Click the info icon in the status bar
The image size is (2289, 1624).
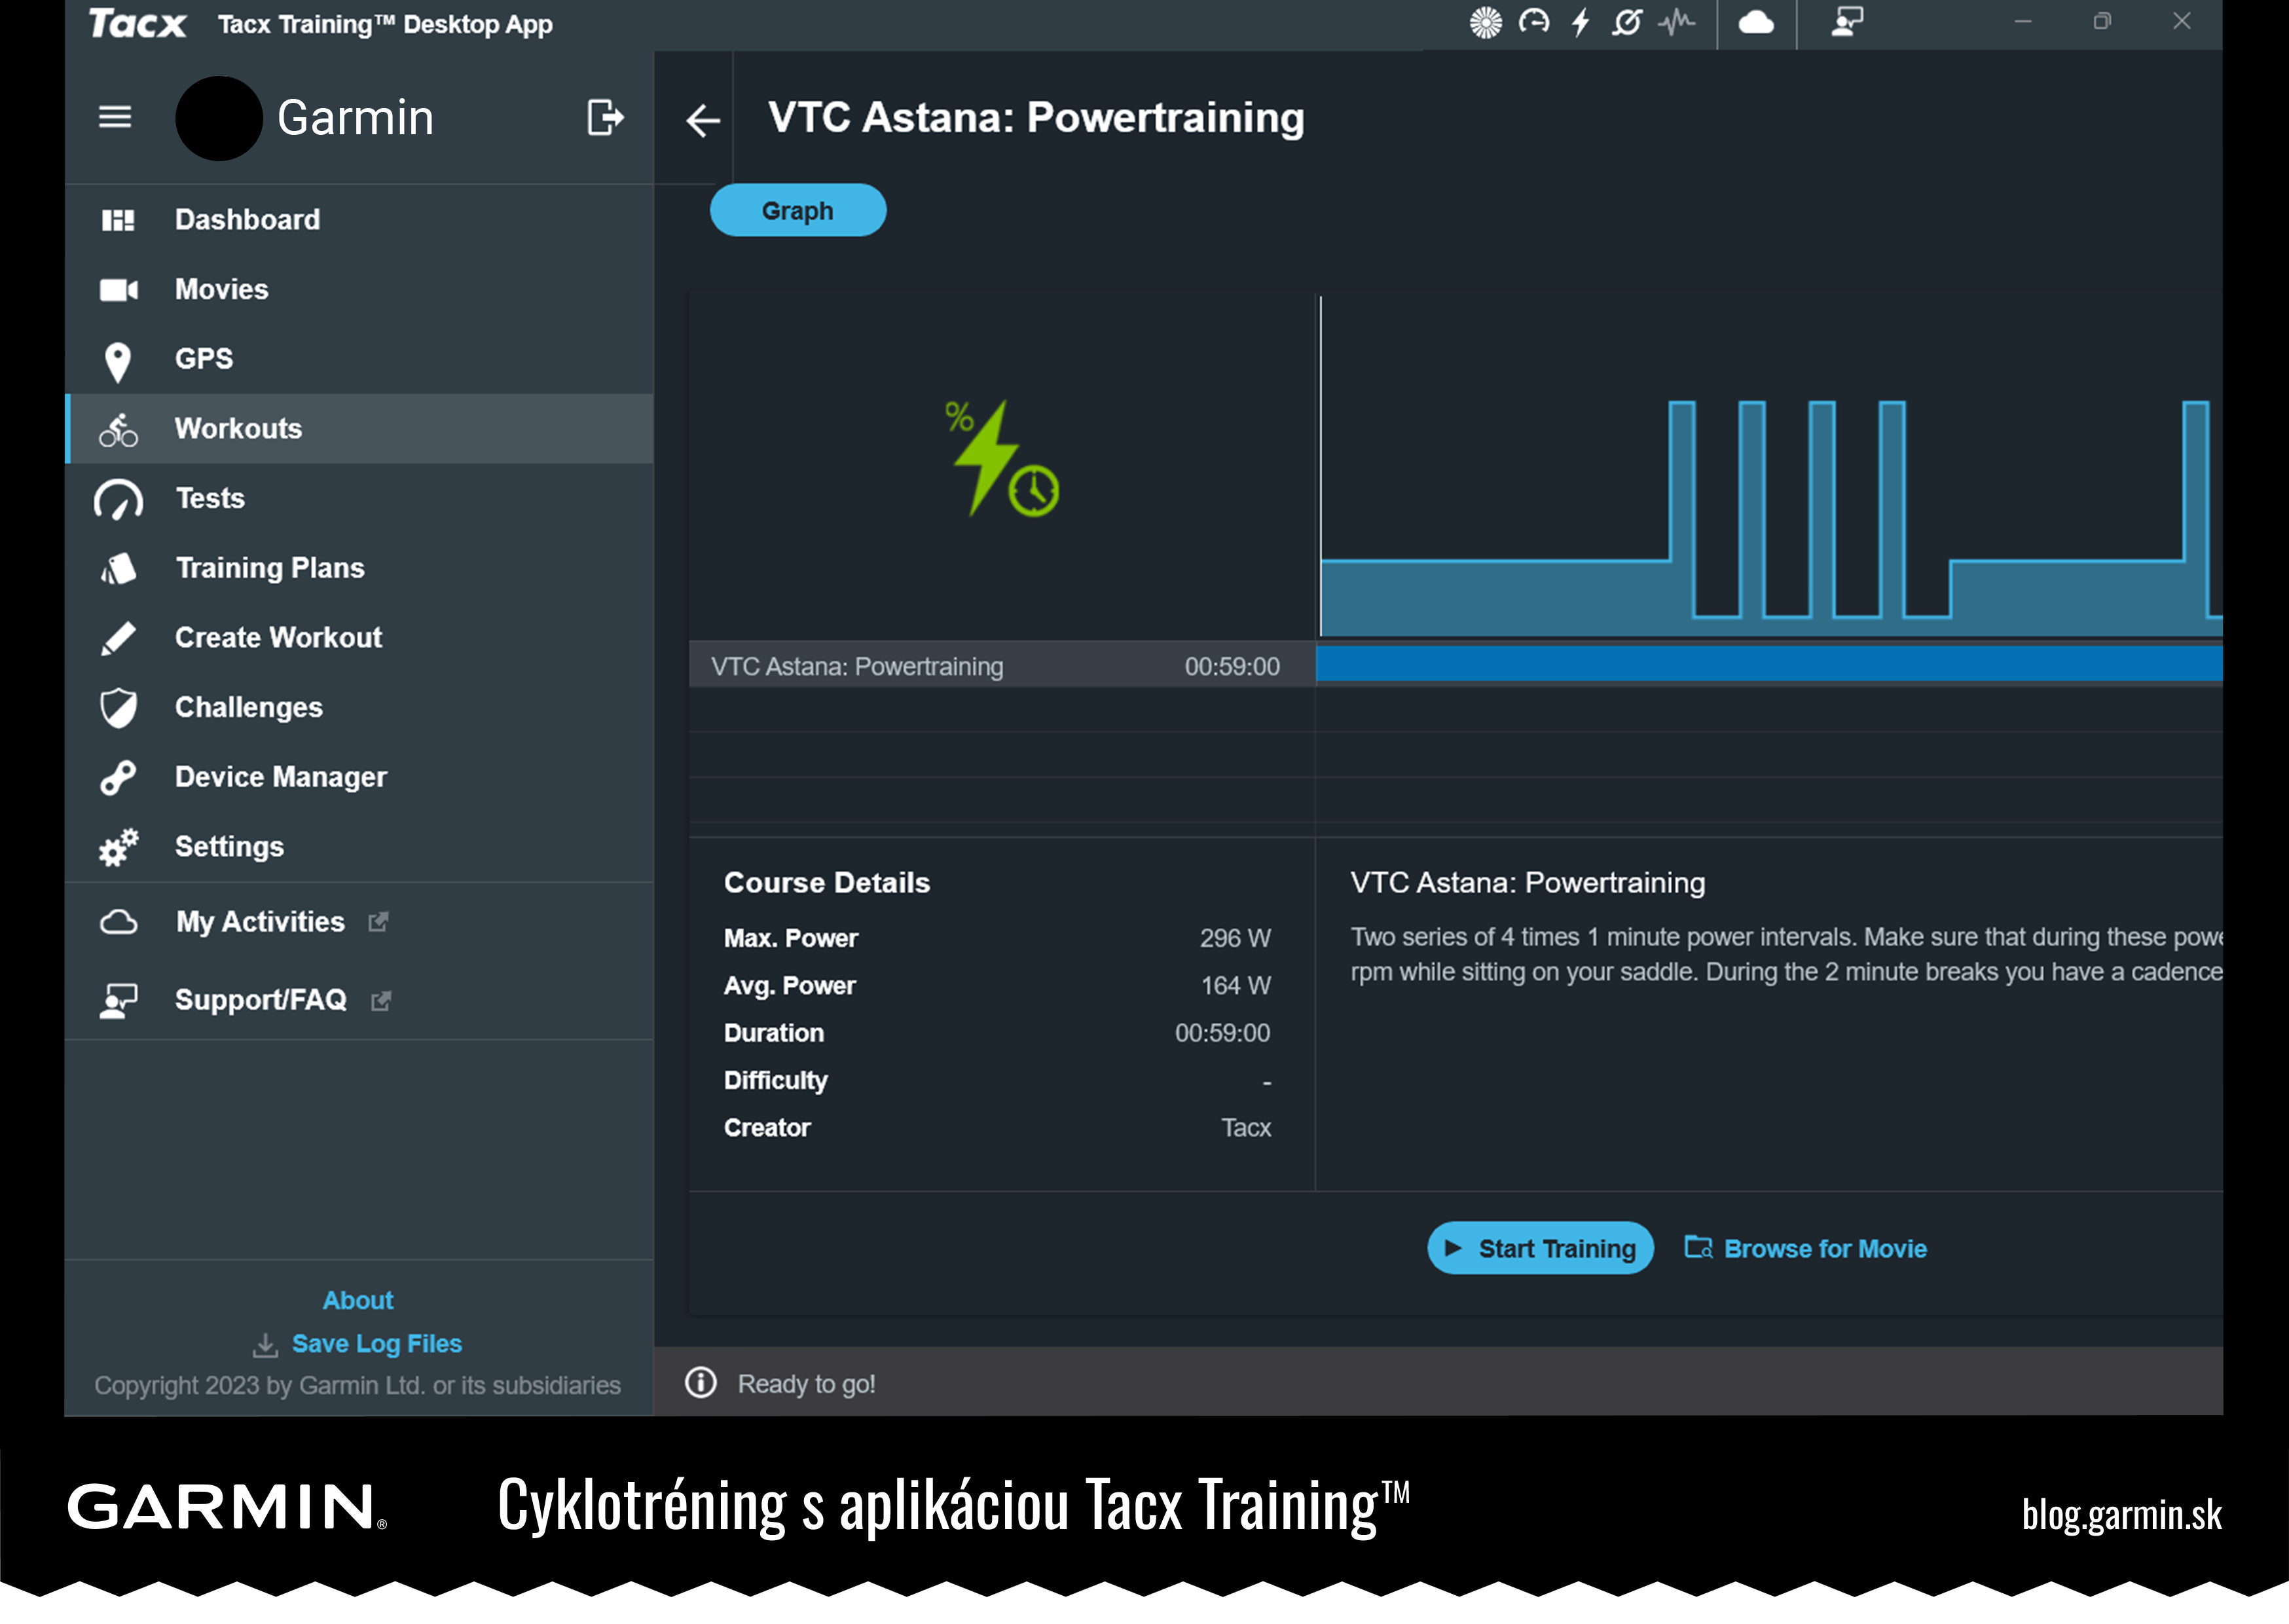701,1382
